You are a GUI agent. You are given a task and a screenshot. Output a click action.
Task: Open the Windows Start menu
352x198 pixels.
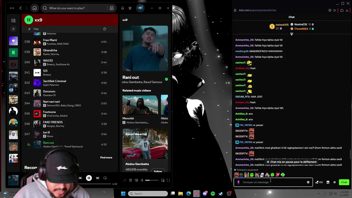pos(123,194)
